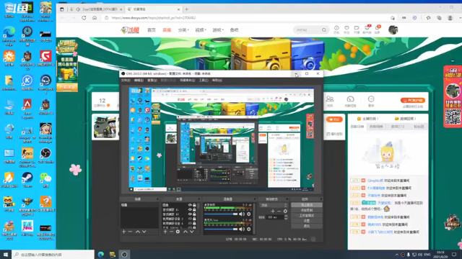Add a source with plus icon in Sources dock
The width and height of the screenshot is (462, 259).
click(165, 232)
